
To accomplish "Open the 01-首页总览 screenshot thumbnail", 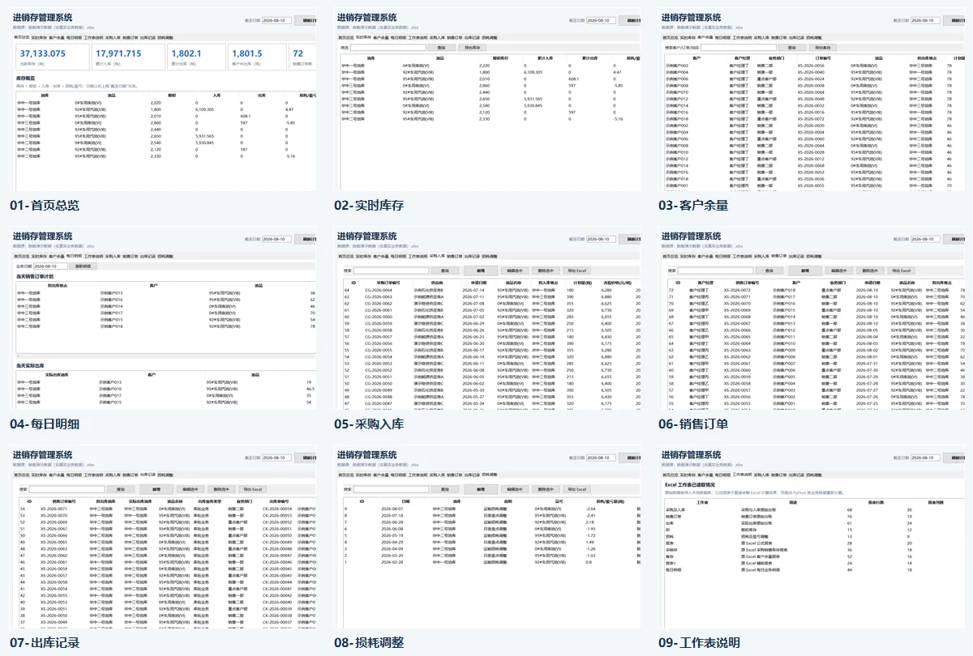I will 162,100.
